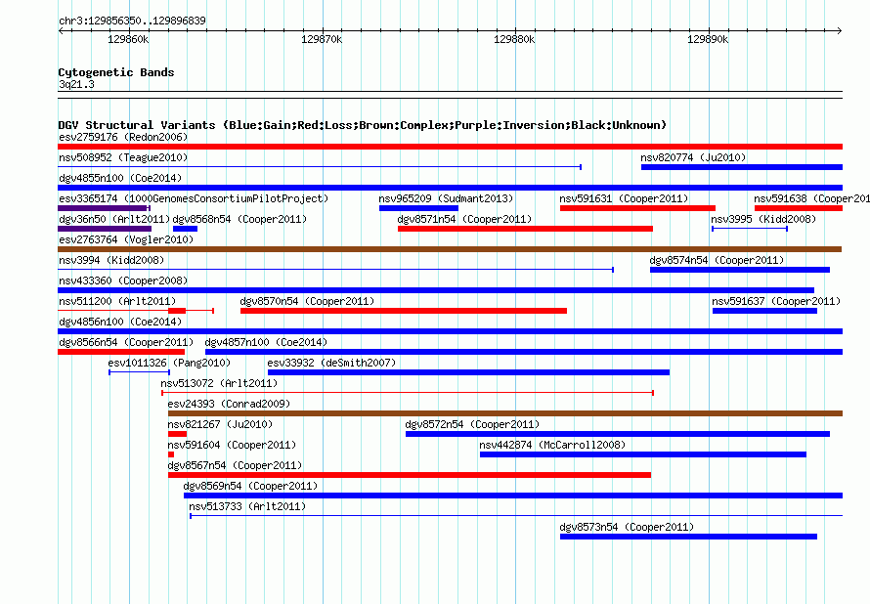
Task: Click the nsv591637 (Cooper2011) blue bar
Action: (765, 311)
